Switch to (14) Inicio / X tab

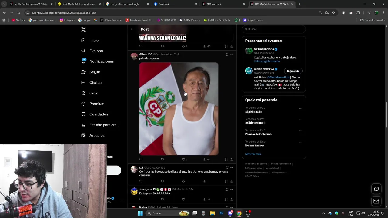(x=223, y=4)
